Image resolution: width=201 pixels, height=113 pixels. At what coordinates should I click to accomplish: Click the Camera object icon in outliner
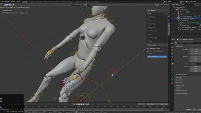tap(178, 12)
